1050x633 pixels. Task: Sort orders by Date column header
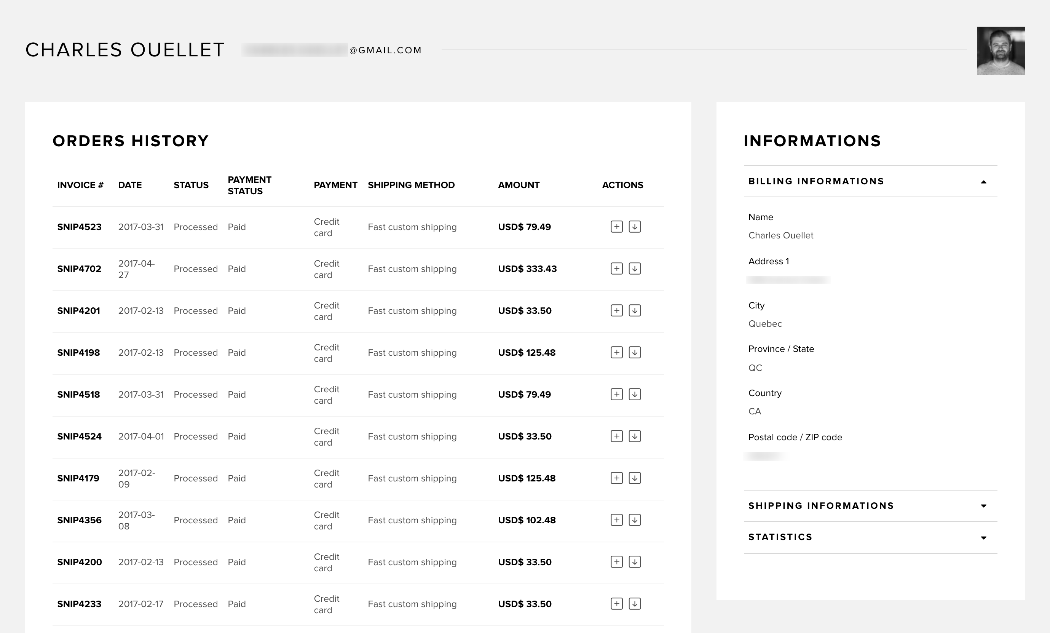[129, 185]
